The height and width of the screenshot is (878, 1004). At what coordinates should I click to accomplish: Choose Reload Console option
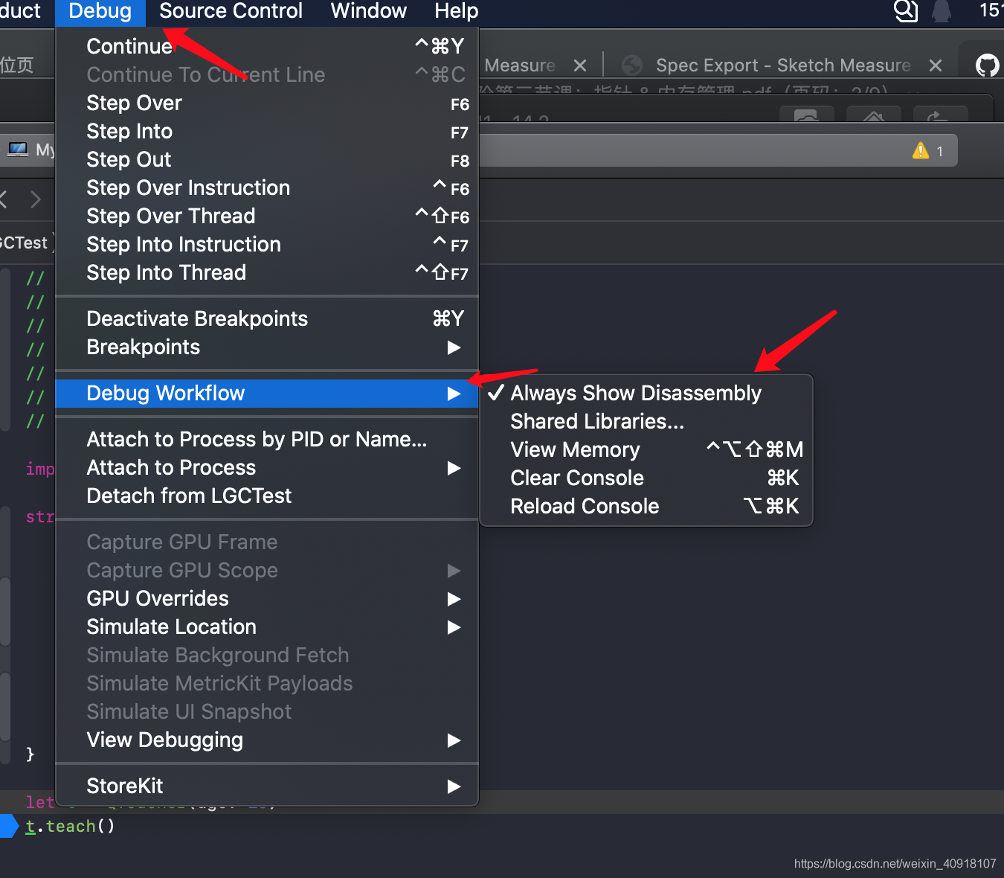coord(646,507)
